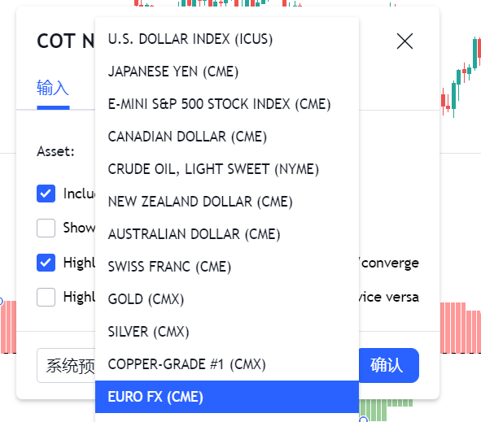The image size is (481, 422).
Task: Pick E-MINI S&P 500 STOCK INDEX option
Action: 227,104
